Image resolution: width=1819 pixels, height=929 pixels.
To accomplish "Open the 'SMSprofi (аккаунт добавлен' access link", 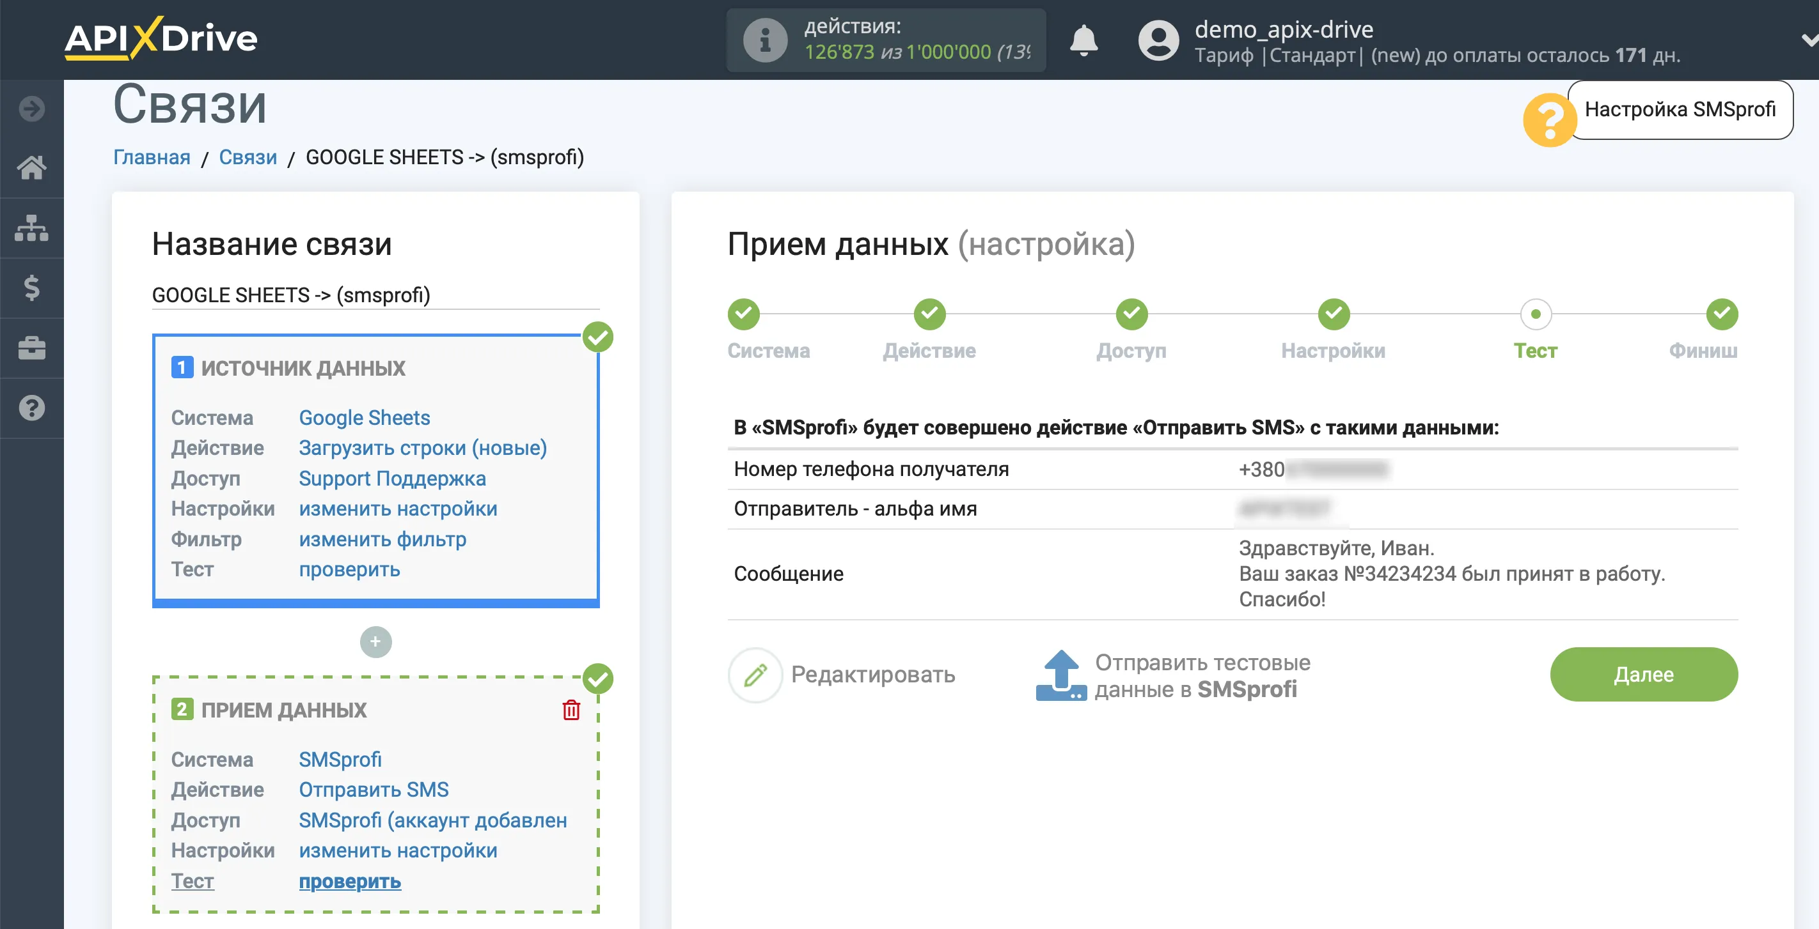I will [432, 820].
